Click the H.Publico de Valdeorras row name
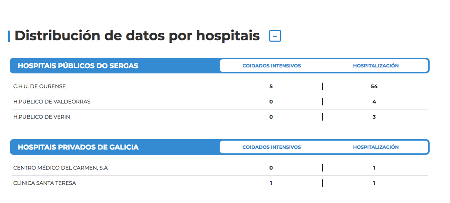The width and height of the screenshot is (450, 203). [x=52, y=102]
